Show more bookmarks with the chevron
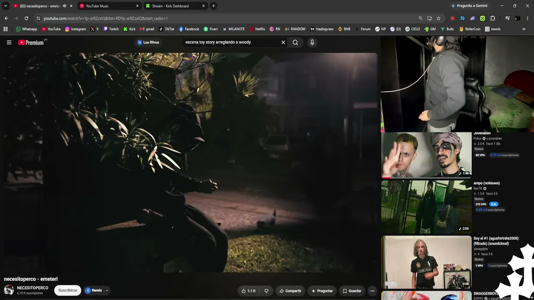Image resolution: width=534 pixels, height=300 pixels. tap(524, 29)
